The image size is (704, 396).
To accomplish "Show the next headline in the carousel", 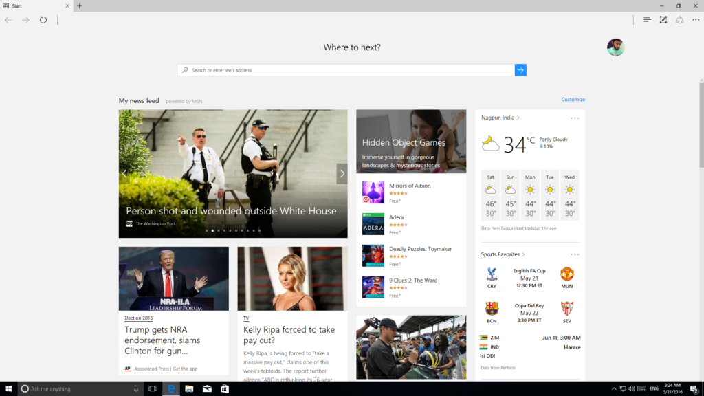I will [x=342, y=174].
